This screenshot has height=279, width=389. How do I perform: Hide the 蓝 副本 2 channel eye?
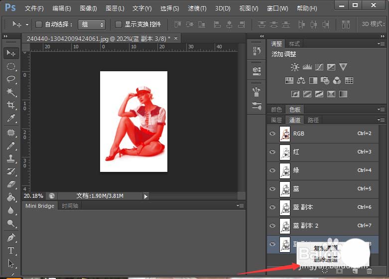pyautogui.click(x=272, y=225)
